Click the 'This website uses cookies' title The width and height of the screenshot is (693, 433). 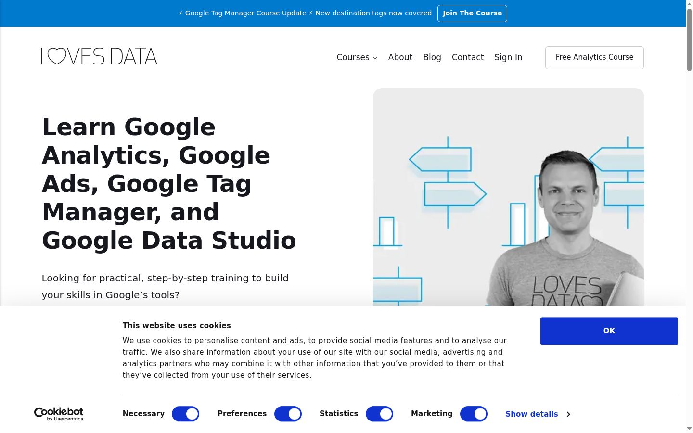[177, 326]
